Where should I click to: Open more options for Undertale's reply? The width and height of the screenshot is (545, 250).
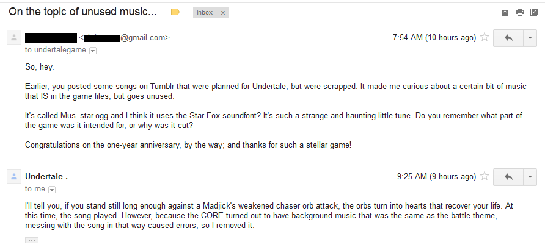529,177
